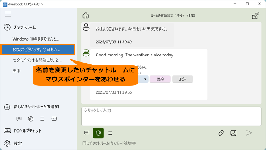The width and height of the screenshot is (266, 150).
Task: Click timestamp 2025/07/03 11:39:49
Action: 114,42
